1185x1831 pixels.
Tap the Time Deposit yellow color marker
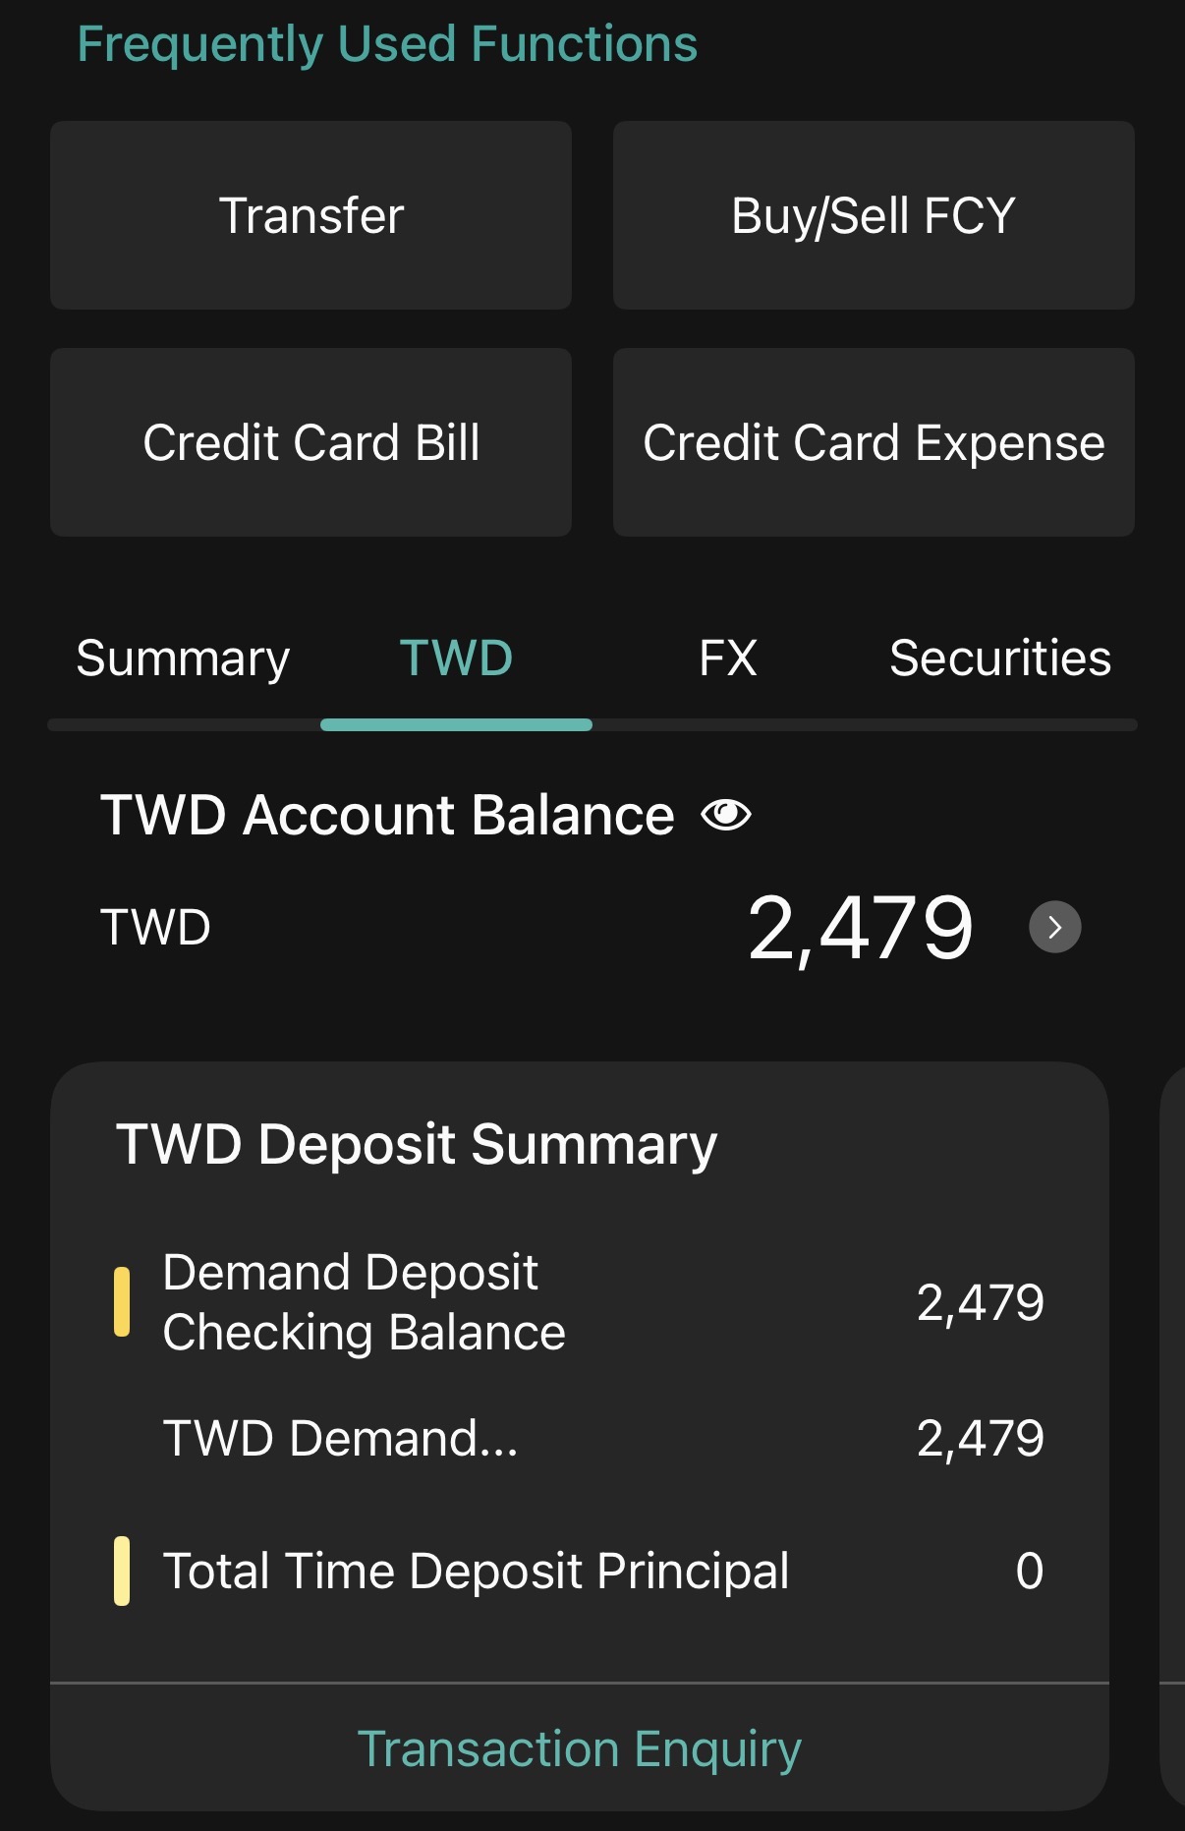pos(122,1571)
